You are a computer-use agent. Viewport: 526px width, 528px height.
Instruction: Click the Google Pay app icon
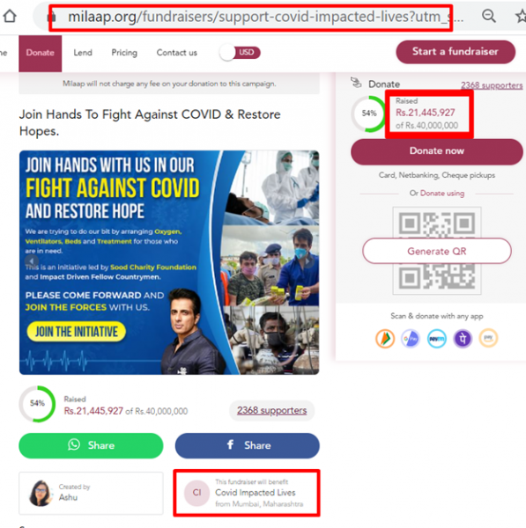pyautogui.click(x=411, y=339)
